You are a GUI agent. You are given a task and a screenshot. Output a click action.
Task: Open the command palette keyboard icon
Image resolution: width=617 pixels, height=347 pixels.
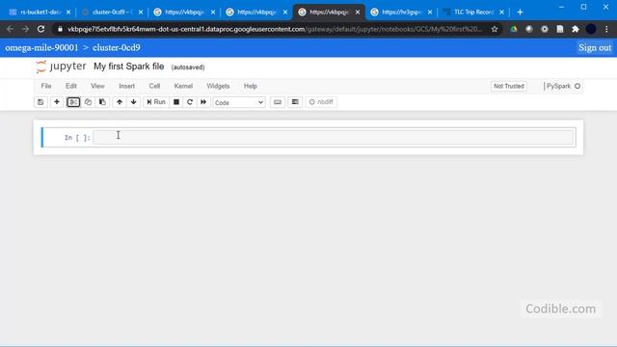tap(278, 102)
